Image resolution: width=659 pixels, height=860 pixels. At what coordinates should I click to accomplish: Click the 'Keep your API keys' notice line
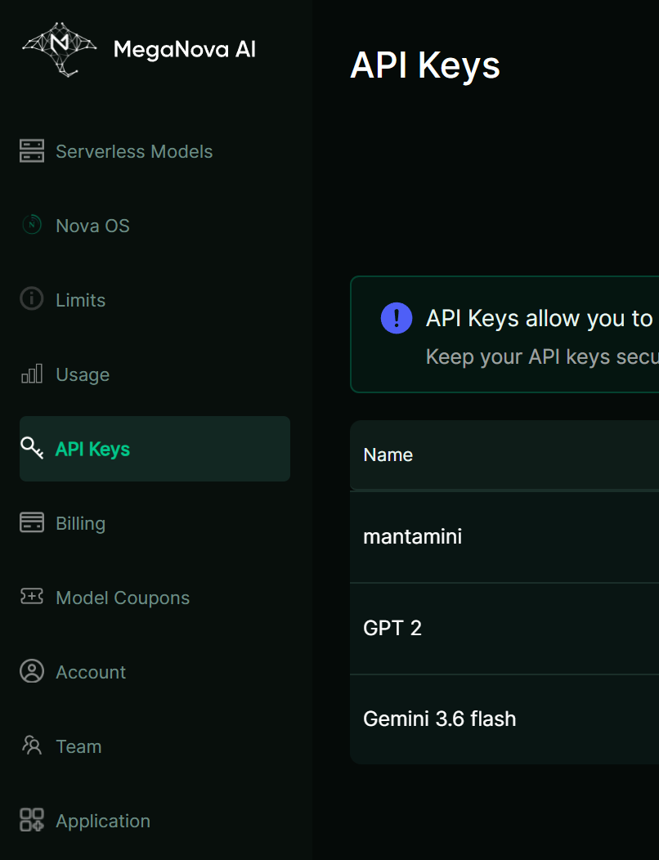[x=542, y=356]
